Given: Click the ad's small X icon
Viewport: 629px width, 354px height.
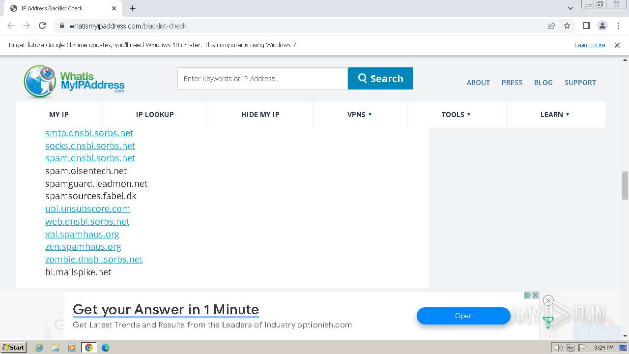Looking at the screenshot, I should click(x=535, y=295).
